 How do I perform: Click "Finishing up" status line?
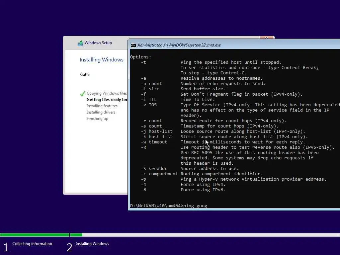tap(97, 119)
